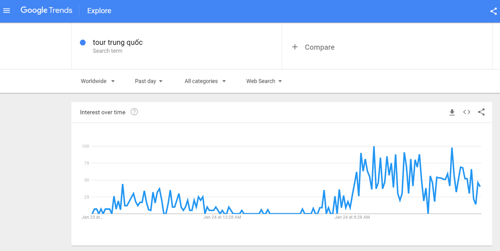Image resolution: width=500 pixels, height=251 pixels.
Task: Click the Explore header label
Action: tap(99, 11)
